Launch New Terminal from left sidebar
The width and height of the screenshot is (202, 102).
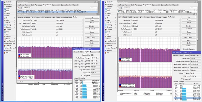(x=10, y=41)
